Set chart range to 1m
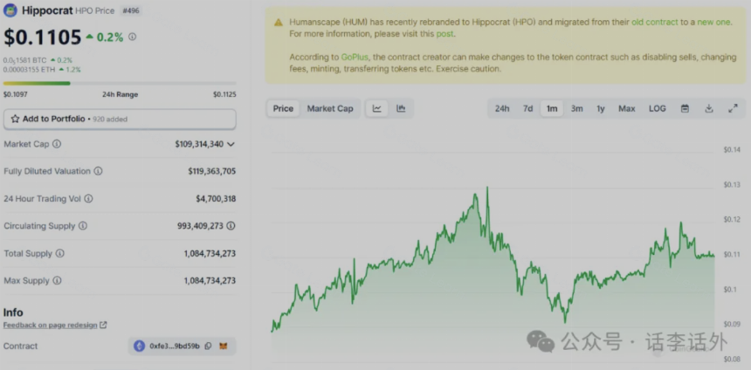 click(552, 109)
